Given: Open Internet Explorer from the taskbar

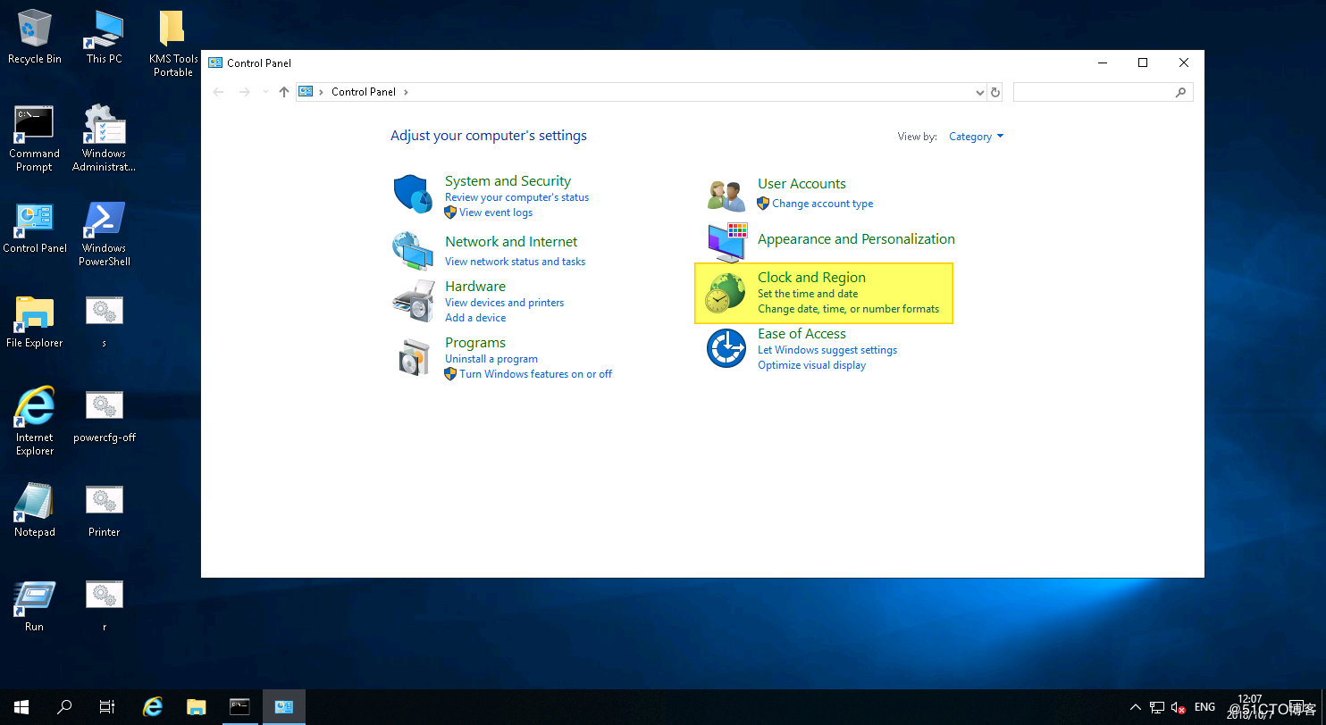Looking at the screenshot, I should [x=153, y=707].
